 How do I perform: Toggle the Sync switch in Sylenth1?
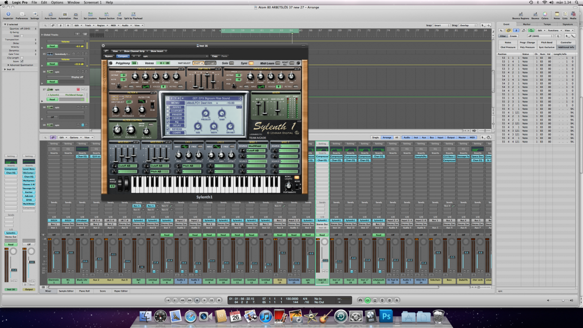point(252,63)
